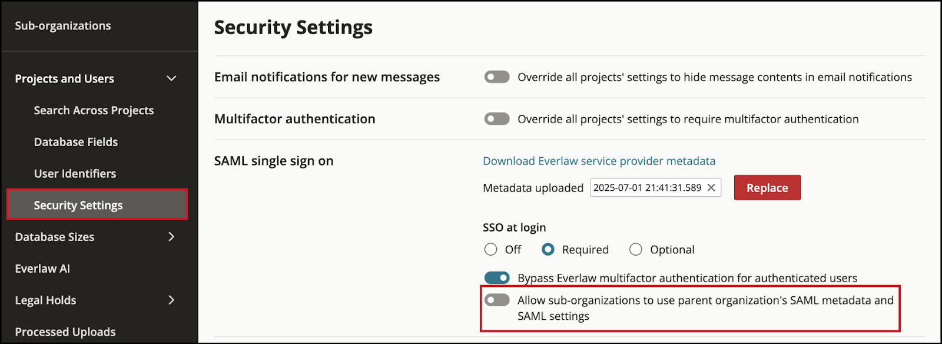942x344 pixels.
Task: Click the Sub-organizations header
Action: (63, 25)
